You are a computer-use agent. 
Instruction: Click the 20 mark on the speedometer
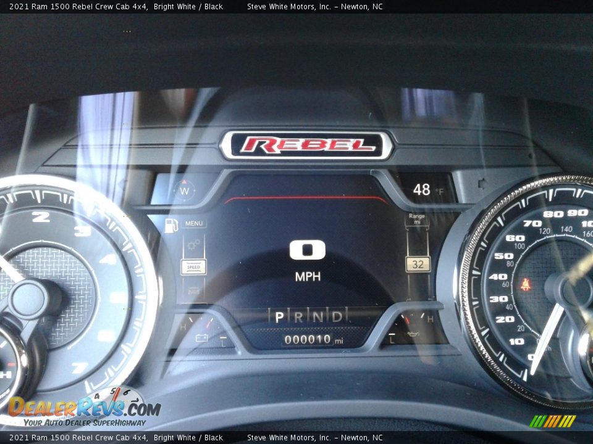pos(505,319)
